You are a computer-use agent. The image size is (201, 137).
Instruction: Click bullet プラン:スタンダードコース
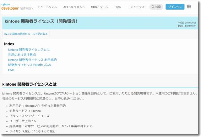[29, 116]
